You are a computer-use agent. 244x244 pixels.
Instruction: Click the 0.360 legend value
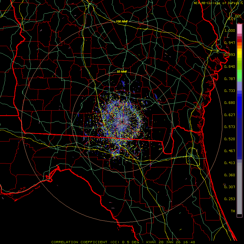pyautogui.click(x=230, y=175)
